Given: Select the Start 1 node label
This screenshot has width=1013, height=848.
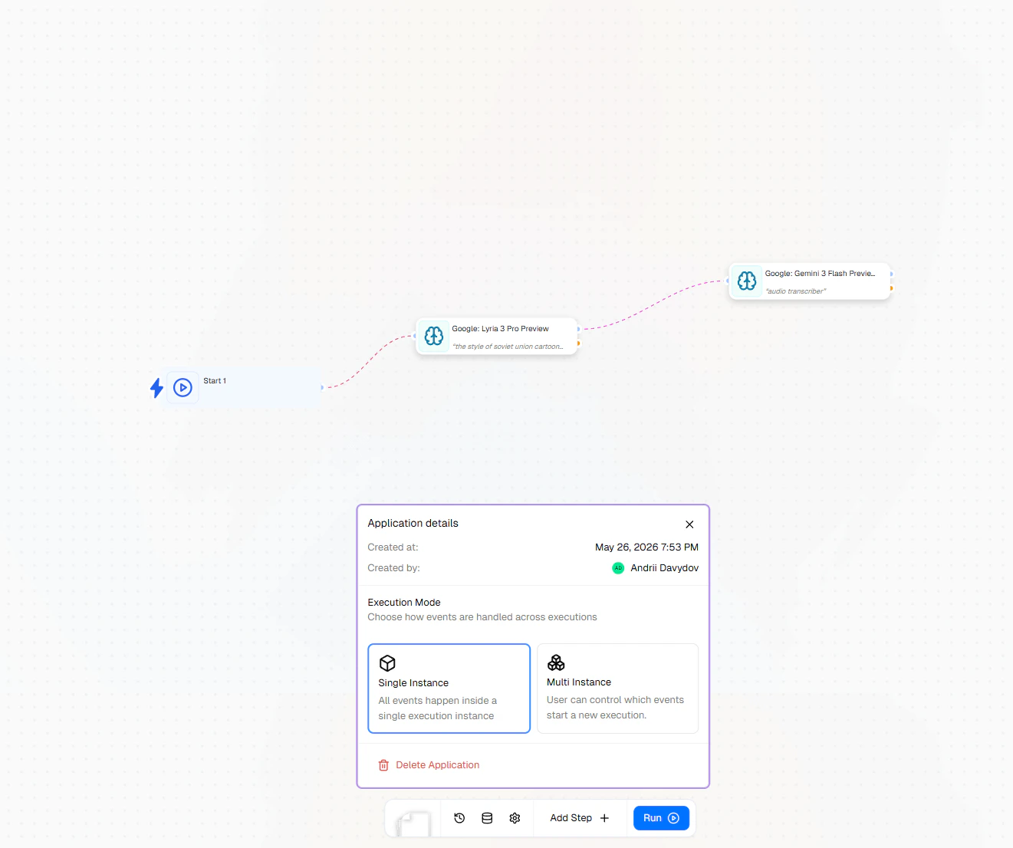Looking at the screenshot, I should pyautogui.click(x=215, y=381).
